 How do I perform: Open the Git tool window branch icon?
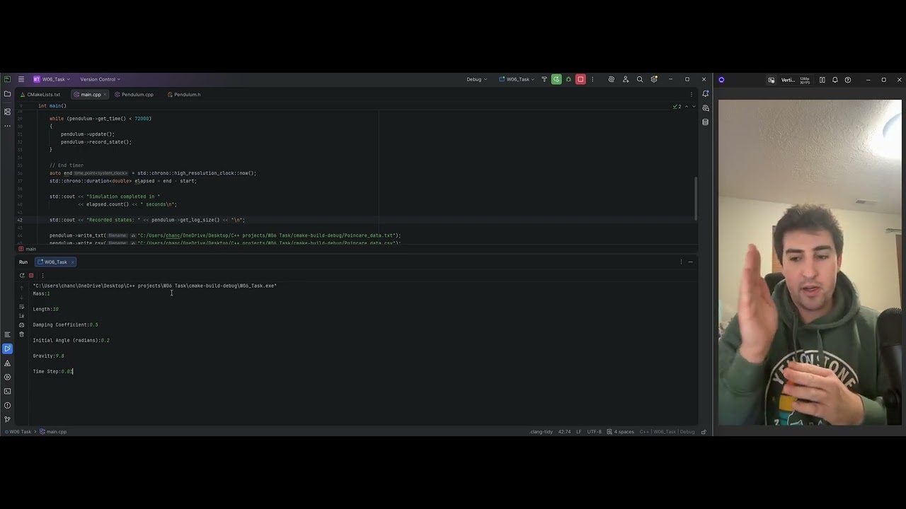tap(7, 419)
